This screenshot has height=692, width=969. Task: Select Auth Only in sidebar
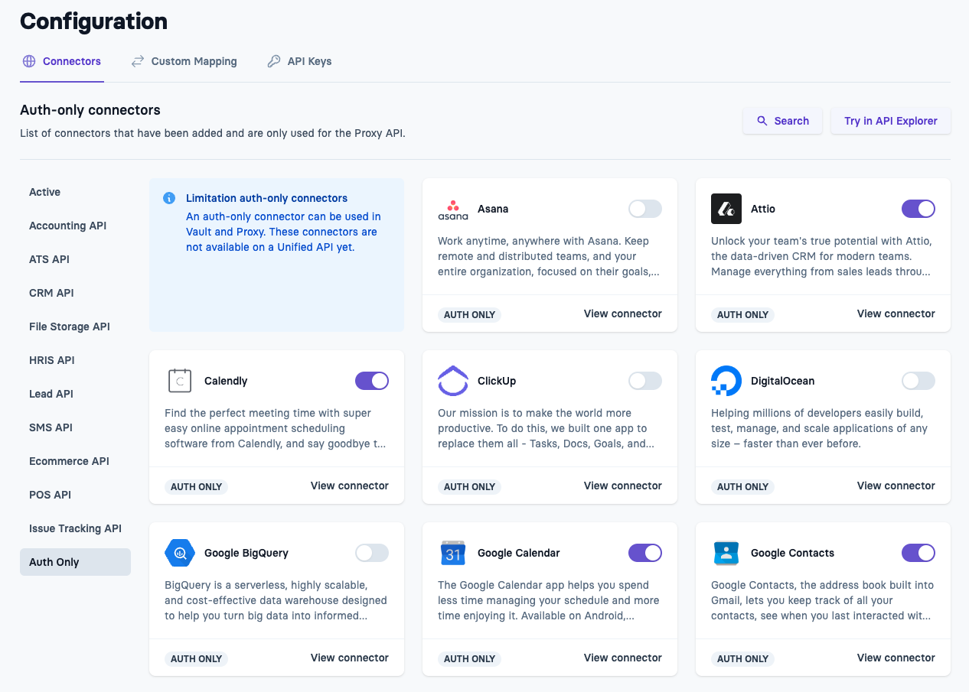(x=75, y=562)
